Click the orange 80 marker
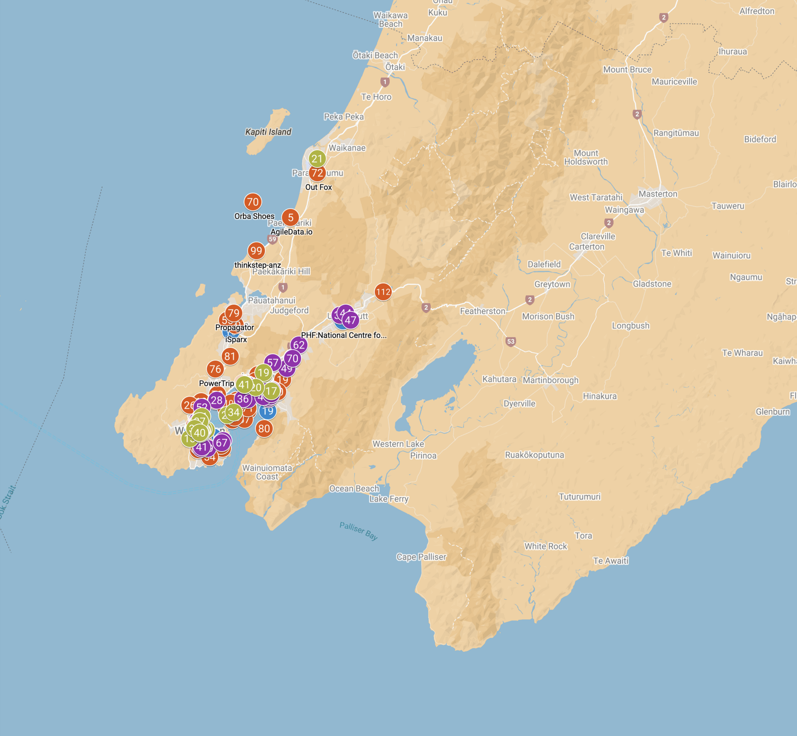 pos(264,428)
